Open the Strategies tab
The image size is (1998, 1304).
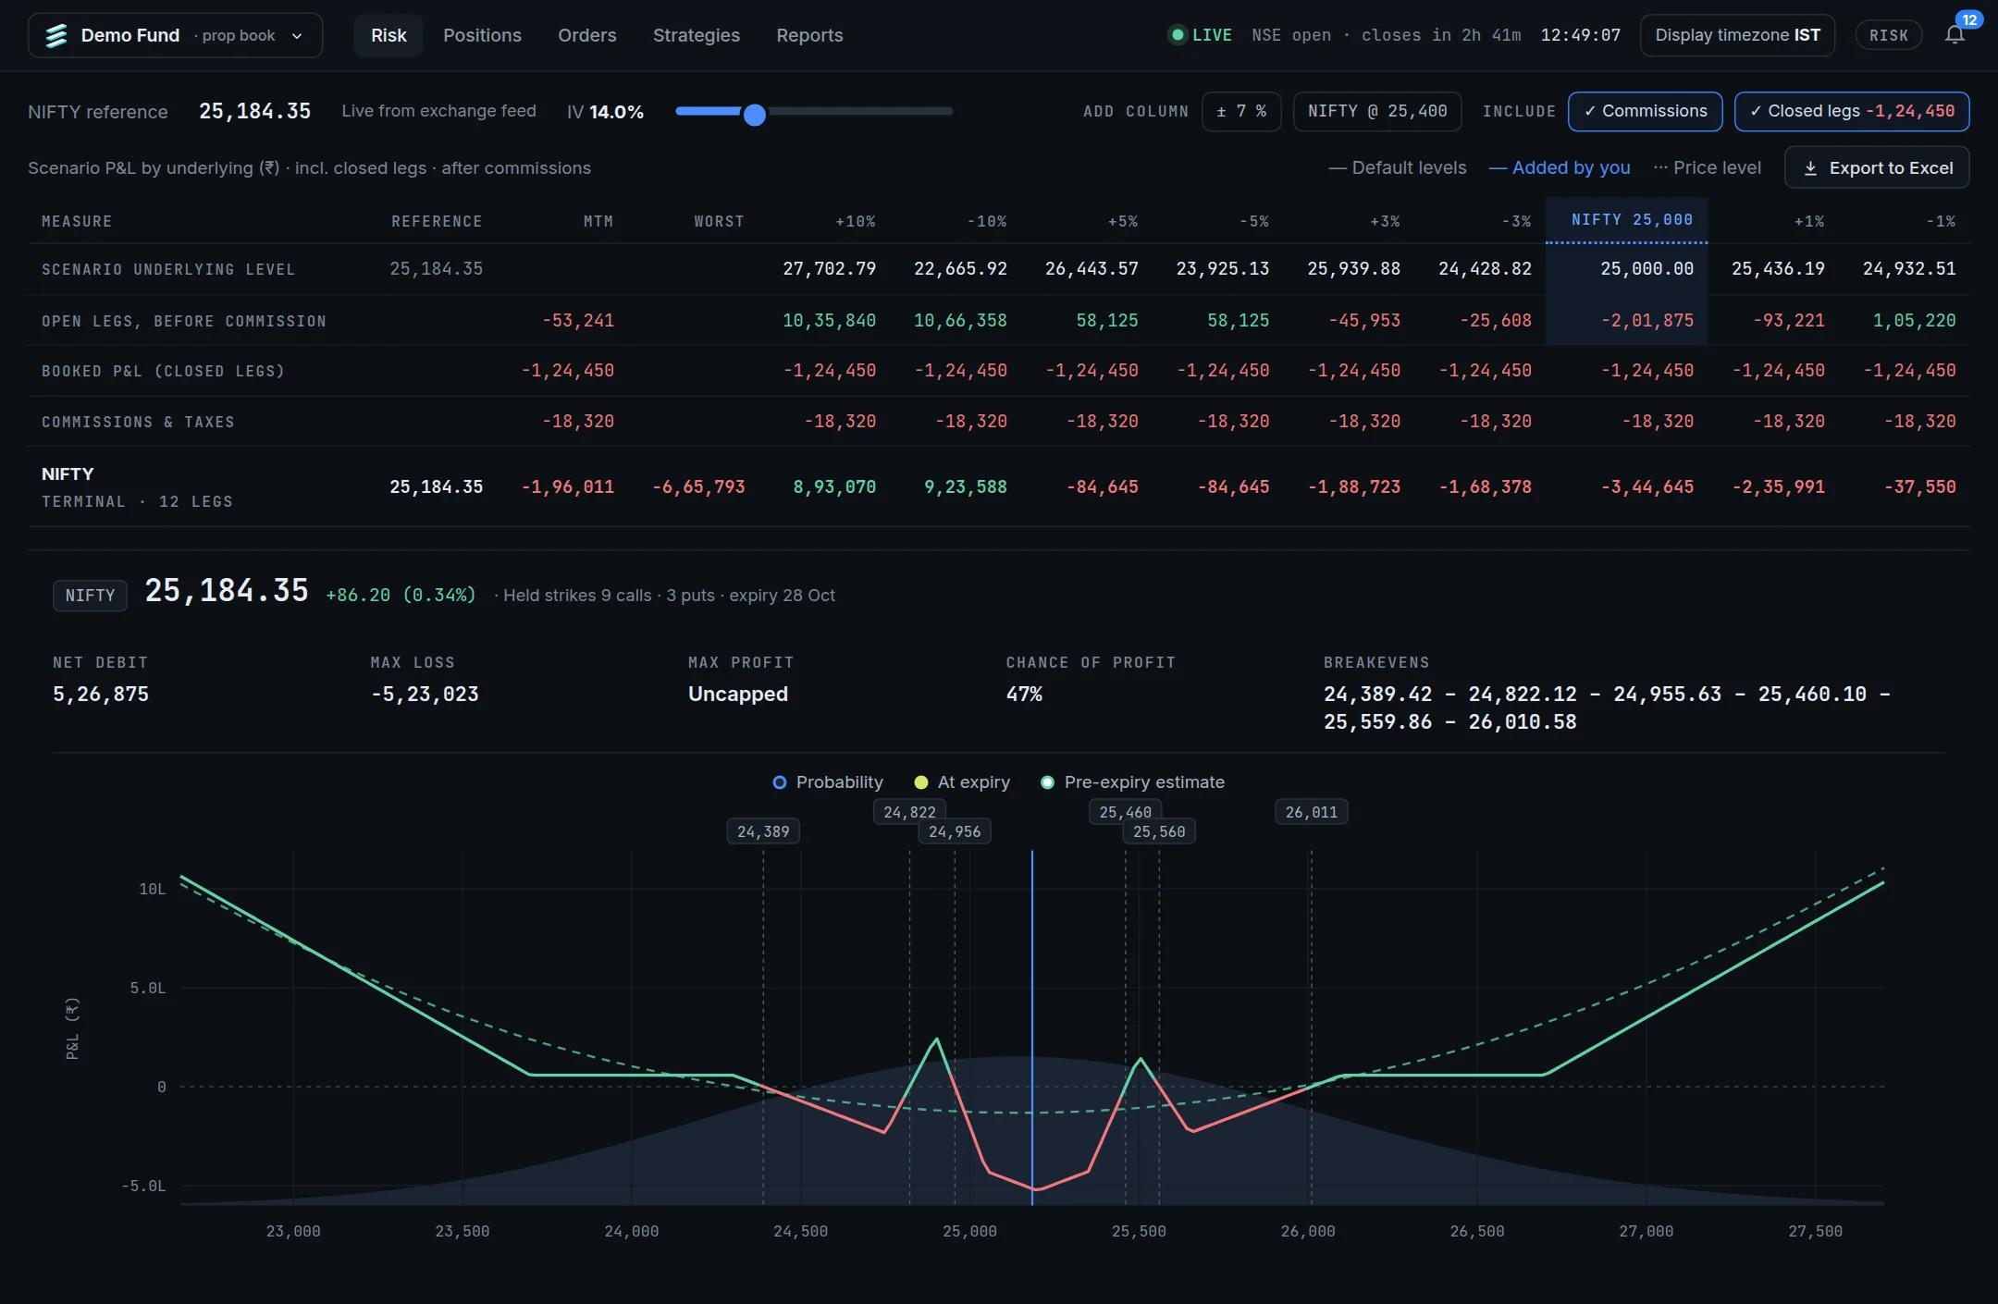point(696,35)
